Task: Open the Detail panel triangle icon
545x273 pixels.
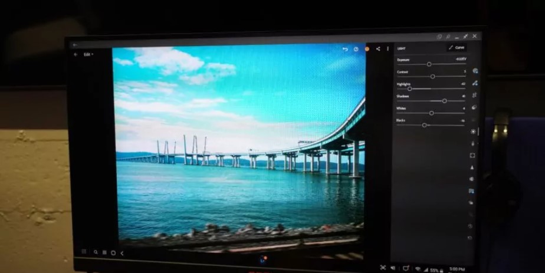Action: tap(472, 167)
